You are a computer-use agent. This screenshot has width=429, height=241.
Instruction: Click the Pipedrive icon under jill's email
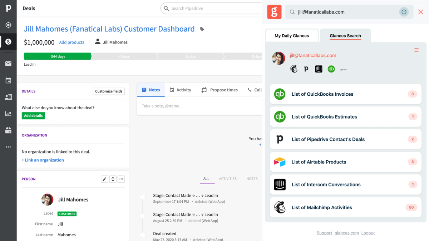(306, 69)
